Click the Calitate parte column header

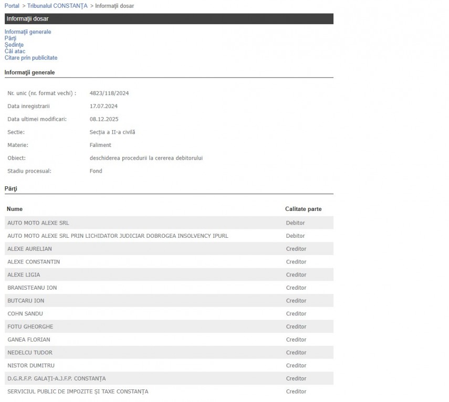303,209
